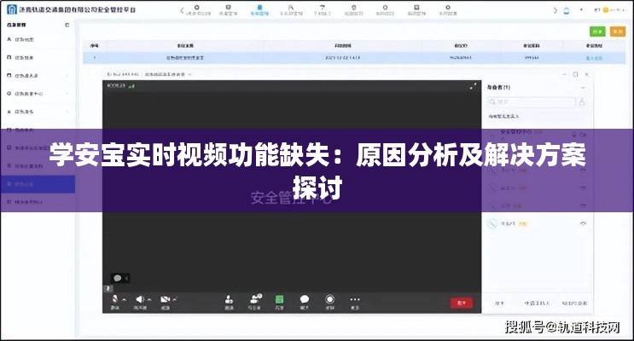The width and height of the screenshot is (634, 341).
Task: Expand the arrow beside the speaker icon
Action: [150, 299]
